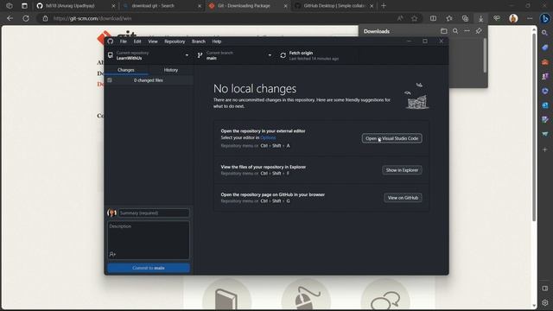Click the add co-authors icon
553x311 pixels.
tap(112, 254)
